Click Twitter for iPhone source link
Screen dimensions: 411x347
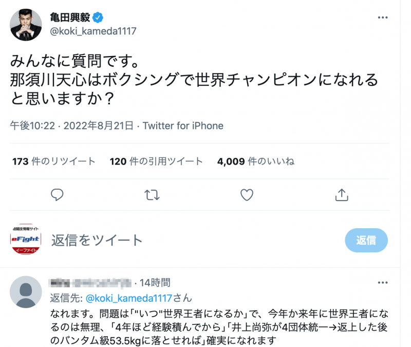pyautogui.click(x=183, y=126)
